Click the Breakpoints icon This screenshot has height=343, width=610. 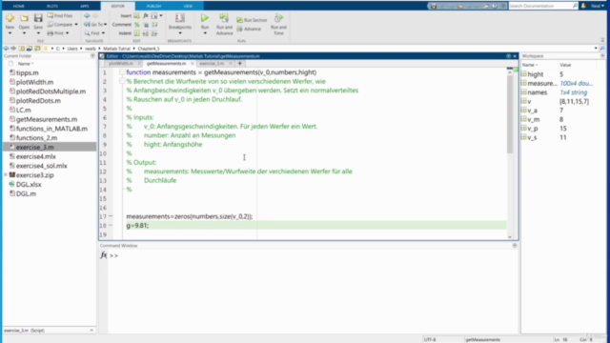click(180, 18)
